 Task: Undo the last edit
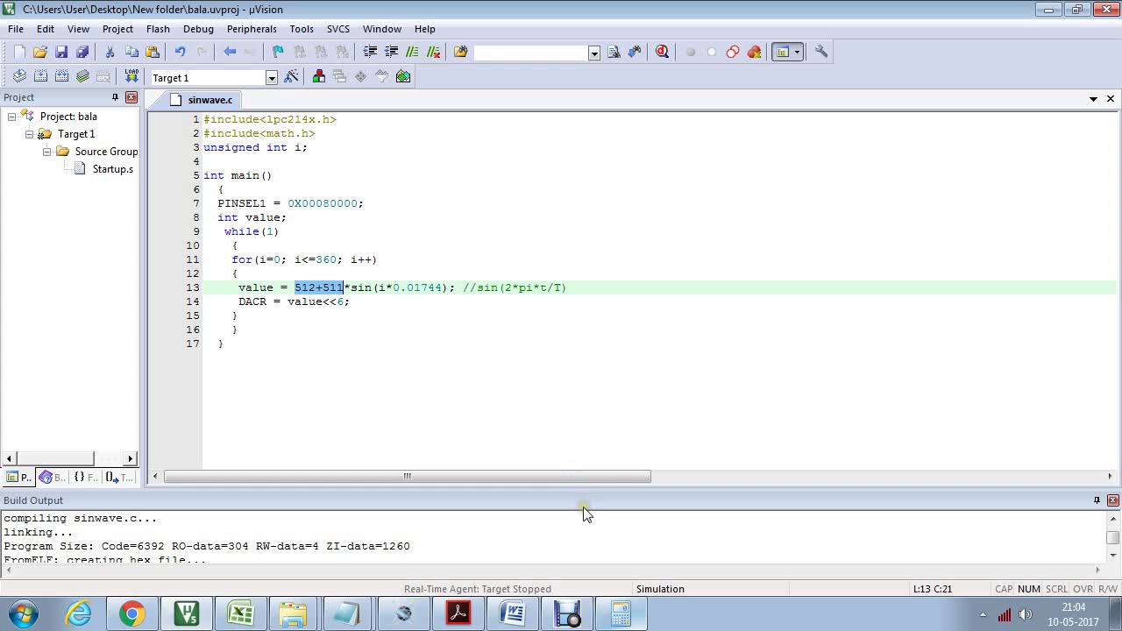(181, 52)
